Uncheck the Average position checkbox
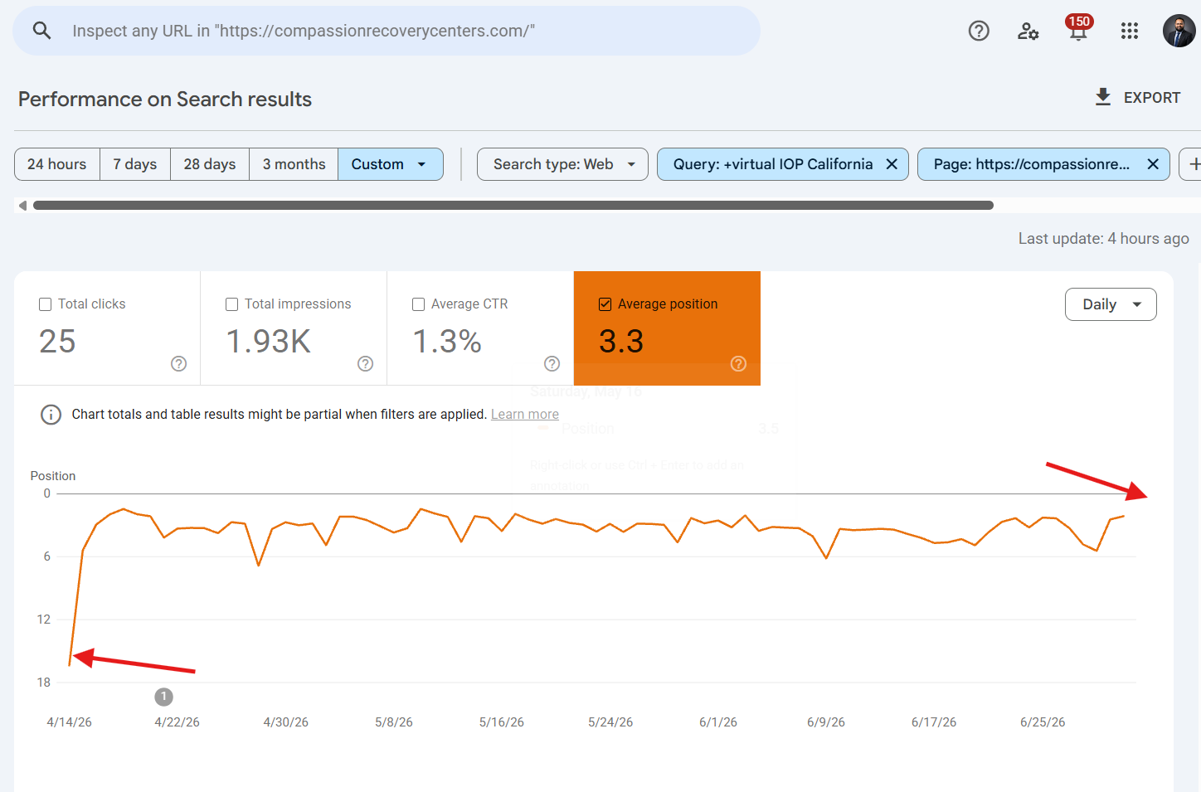 coord(605,304)
